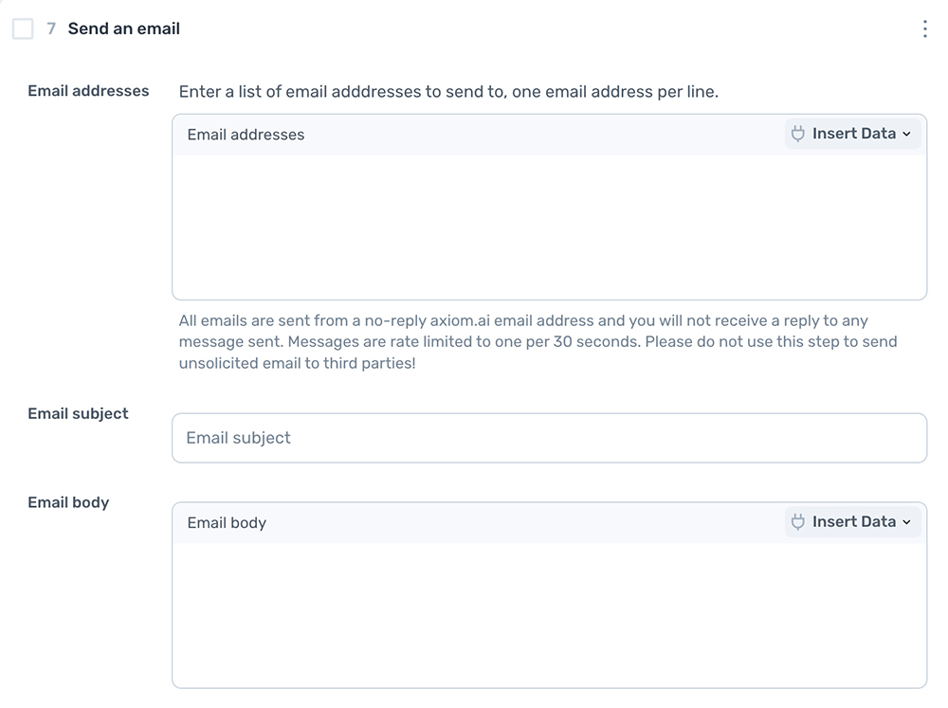
Task: Click the plug icon in Email body header
Action: click(798, 522)
